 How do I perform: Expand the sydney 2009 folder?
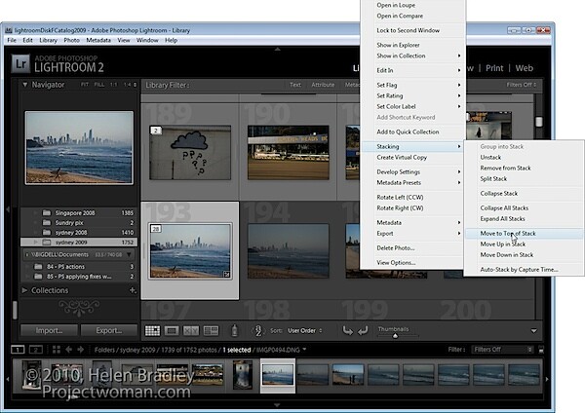(x=35, y=243)
